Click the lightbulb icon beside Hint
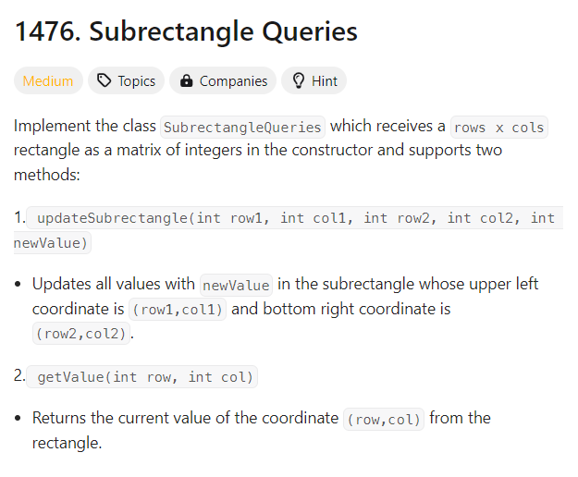Screen dimensions: 578x477 [x=298, y=80]
